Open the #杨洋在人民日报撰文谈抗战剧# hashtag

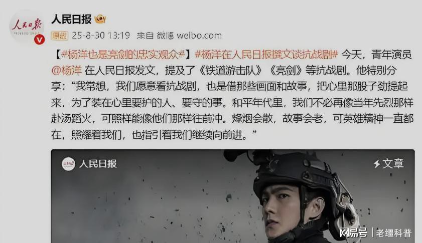[266, 55]
